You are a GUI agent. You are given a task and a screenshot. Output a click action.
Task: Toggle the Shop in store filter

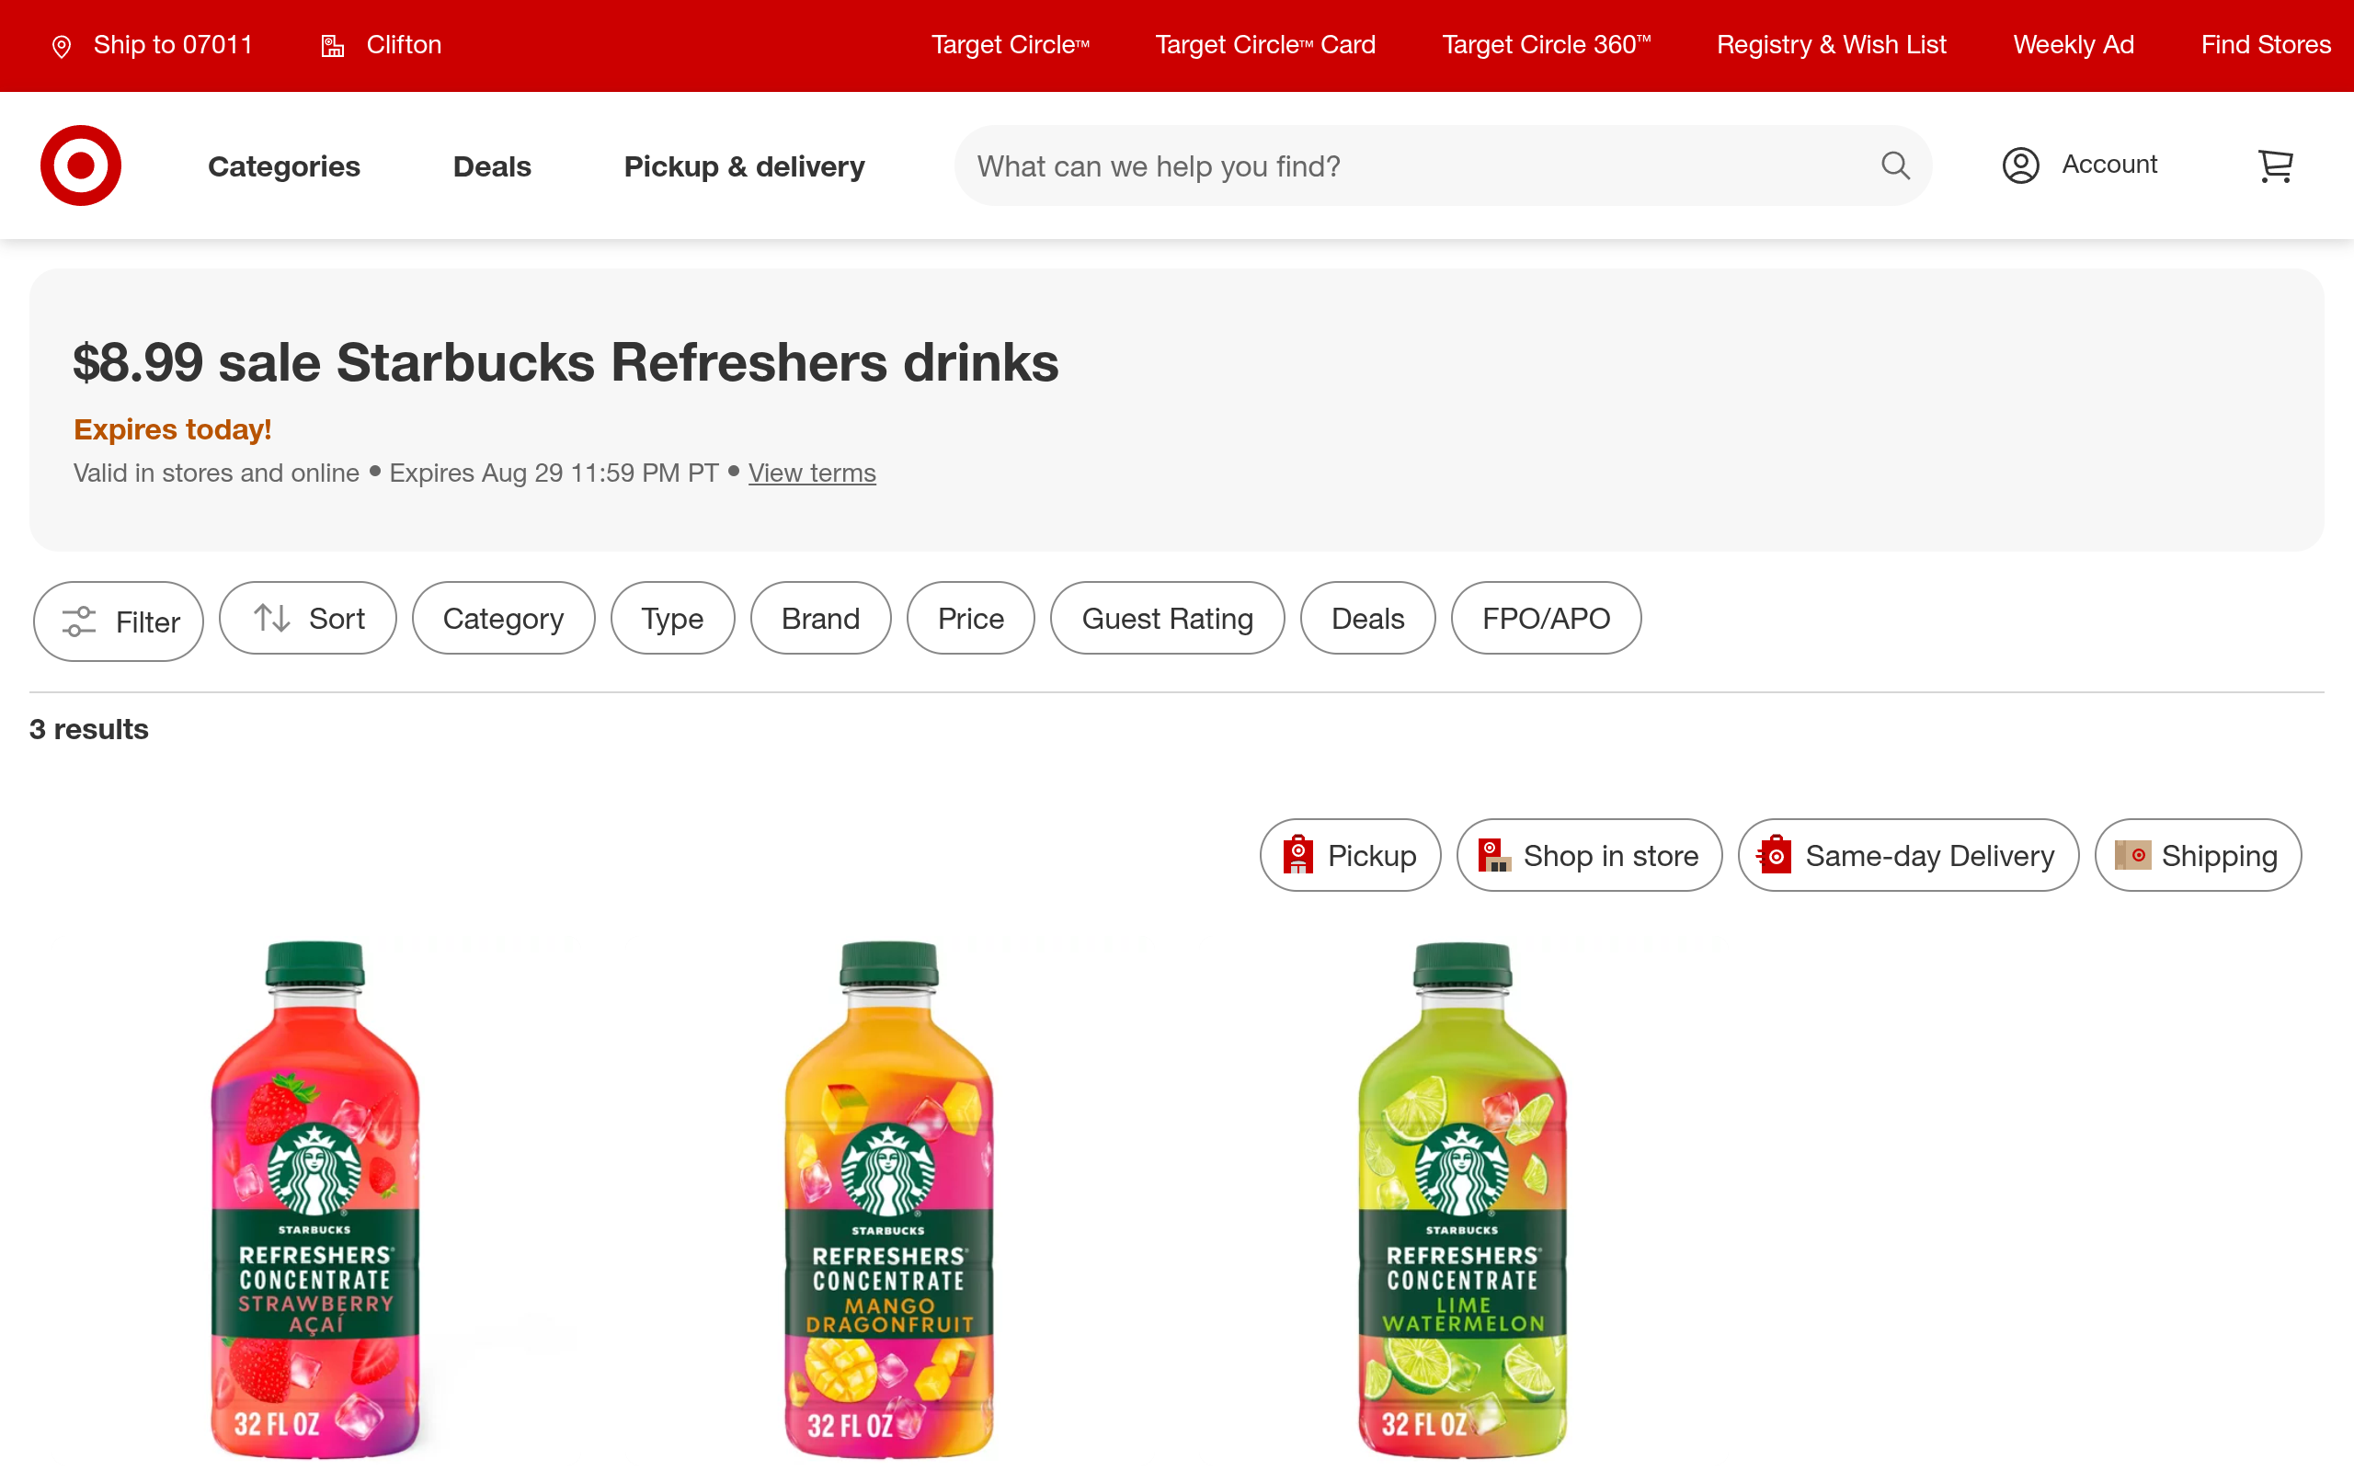click(1590, 855)
